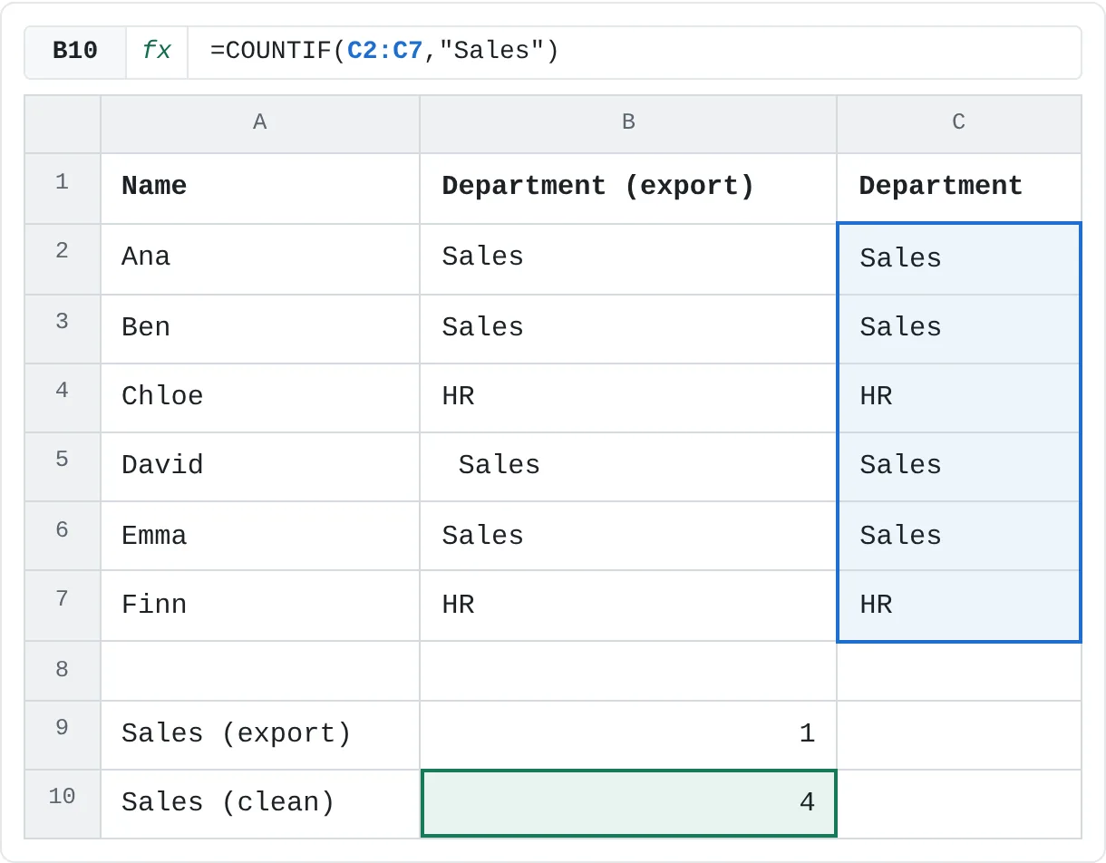Click the Department (export) header cell
Image resolution: width=1106 pixels, height=863 pixels.
tap(628, 189)
